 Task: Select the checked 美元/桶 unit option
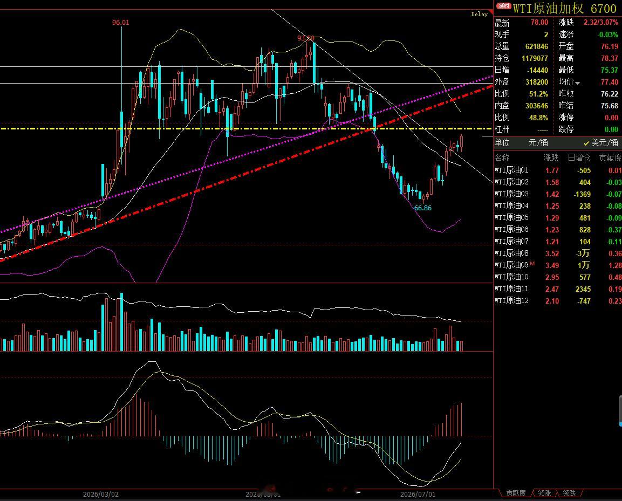pos(601,143)
